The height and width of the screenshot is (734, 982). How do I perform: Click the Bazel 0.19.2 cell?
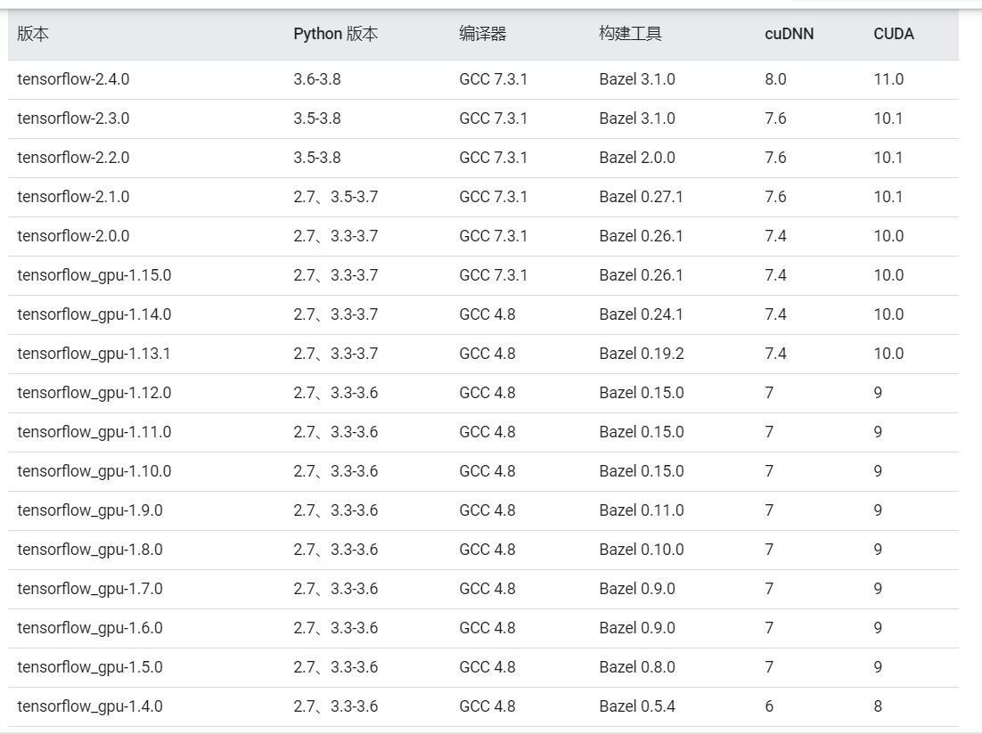click(x=642, y=354)
